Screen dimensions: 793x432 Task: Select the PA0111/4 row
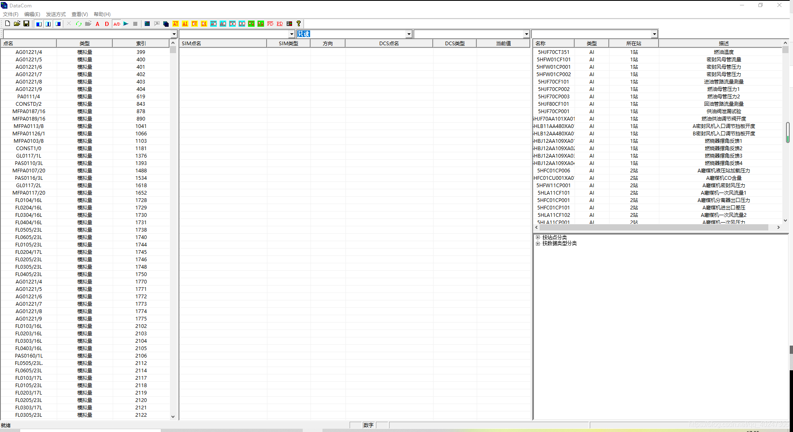click(x=85, y=97)
